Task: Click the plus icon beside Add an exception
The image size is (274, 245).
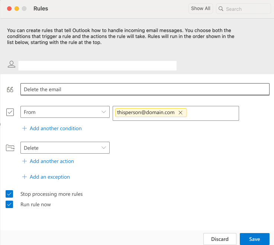Action: [x=25, y=177]
